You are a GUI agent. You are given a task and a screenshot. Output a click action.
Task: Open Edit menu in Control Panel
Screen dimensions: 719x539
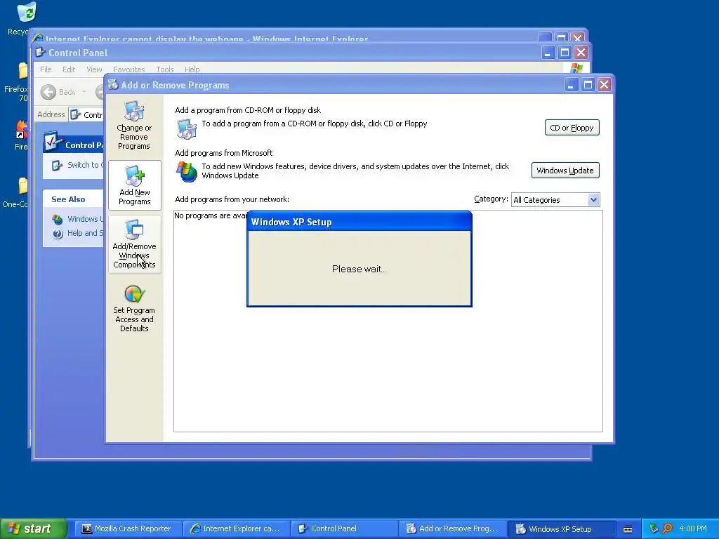click(69, 69)
